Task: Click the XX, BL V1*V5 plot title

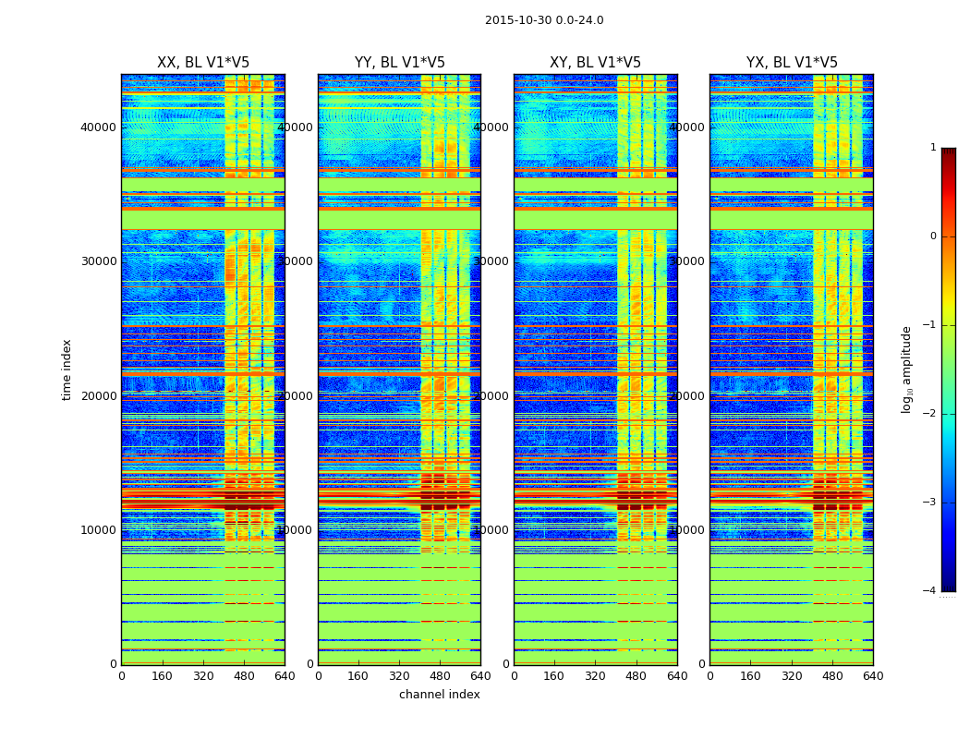Action: 203,63
